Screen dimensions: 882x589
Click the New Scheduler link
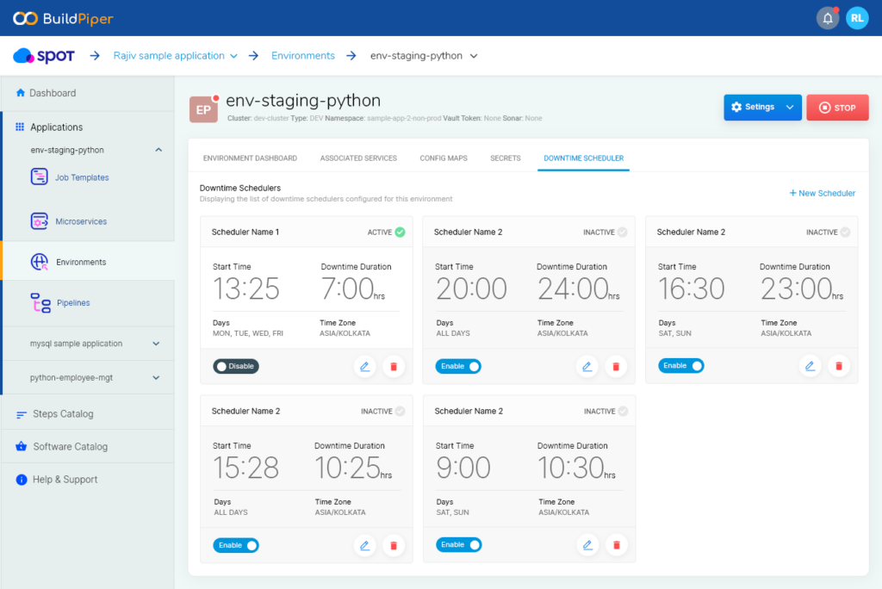822,193
